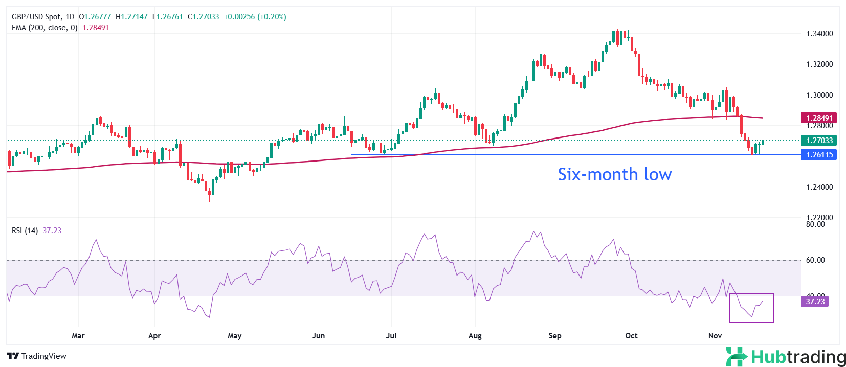
Task: Click the green 1.27033 current price tag
Action: 819,141
